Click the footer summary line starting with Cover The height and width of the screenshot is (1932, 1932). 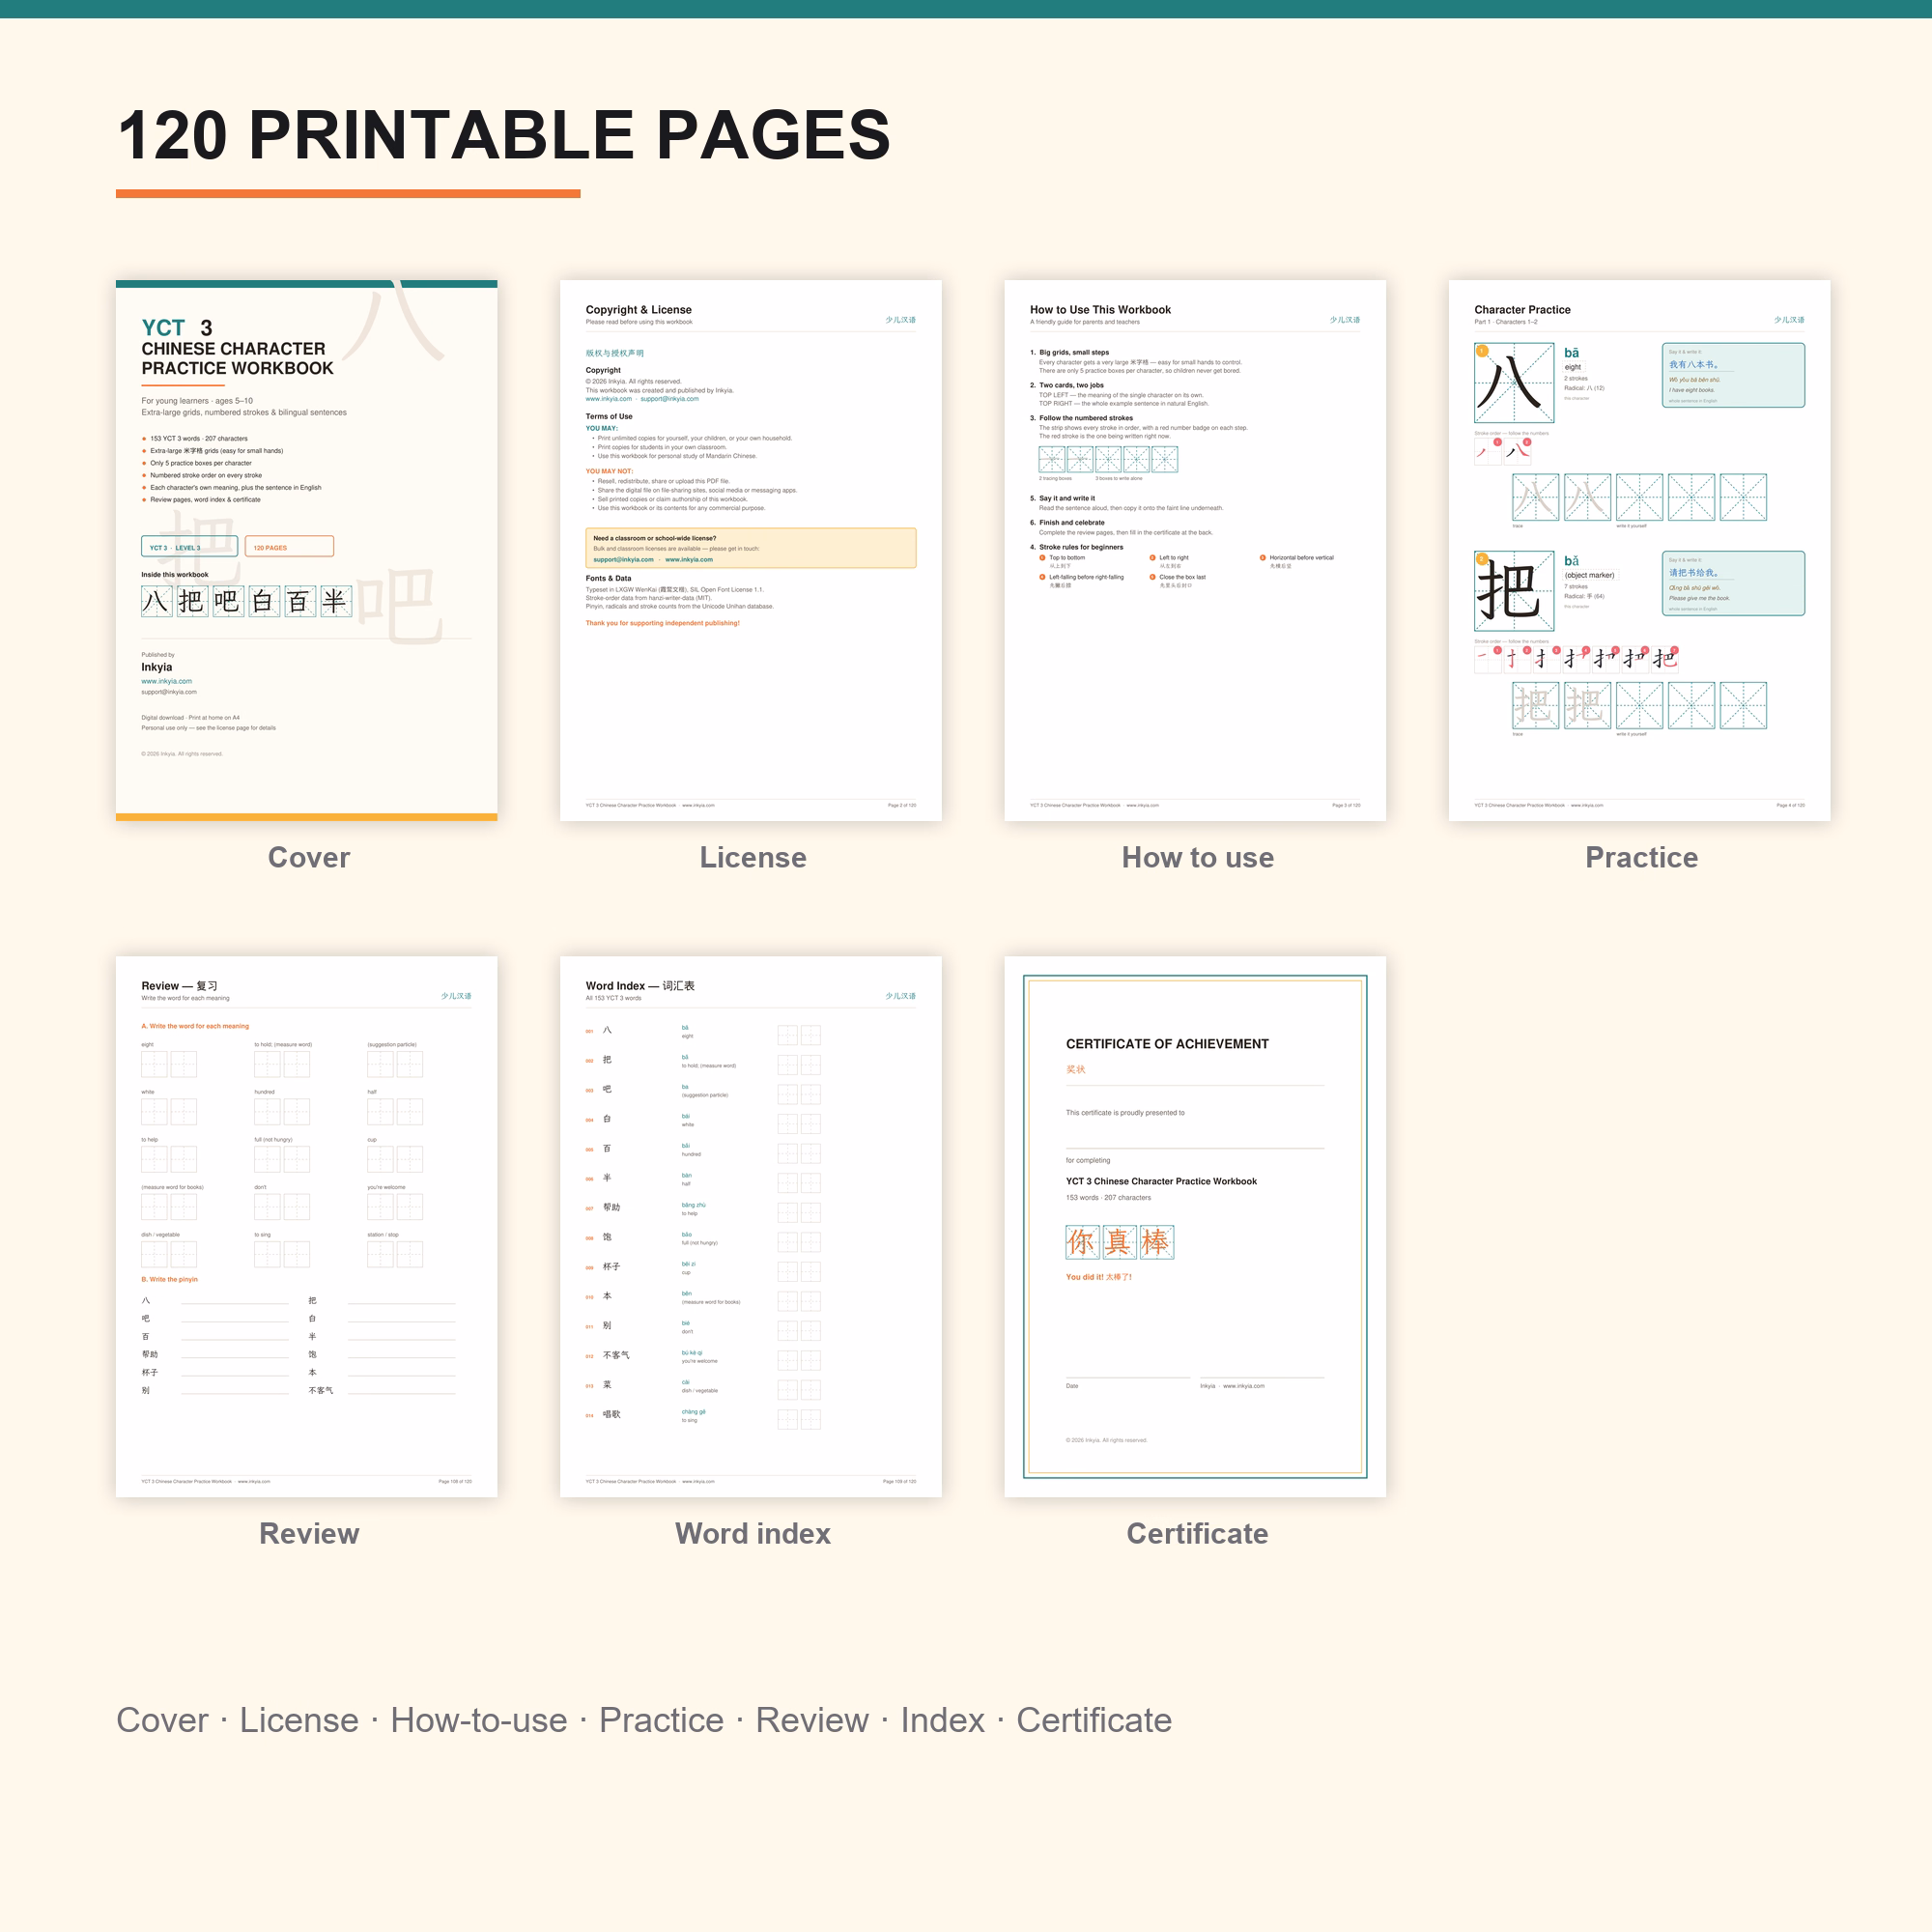[644, 1720]
